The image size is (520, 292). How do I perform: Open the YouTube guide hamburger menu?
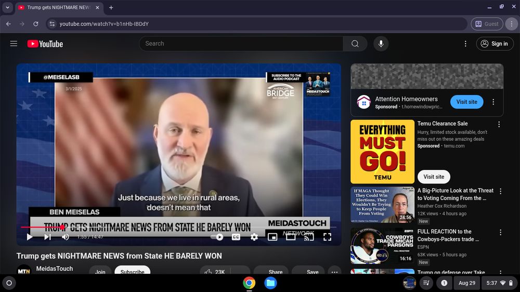[14, 44]
